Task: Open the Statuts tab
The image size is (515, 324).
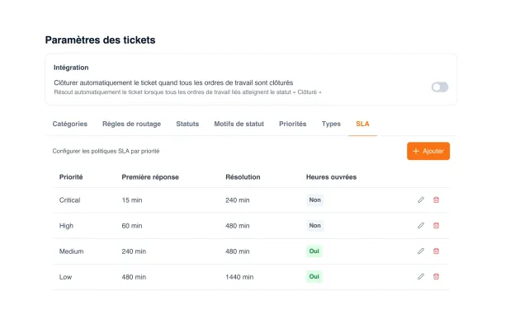Action: point(187,124)
